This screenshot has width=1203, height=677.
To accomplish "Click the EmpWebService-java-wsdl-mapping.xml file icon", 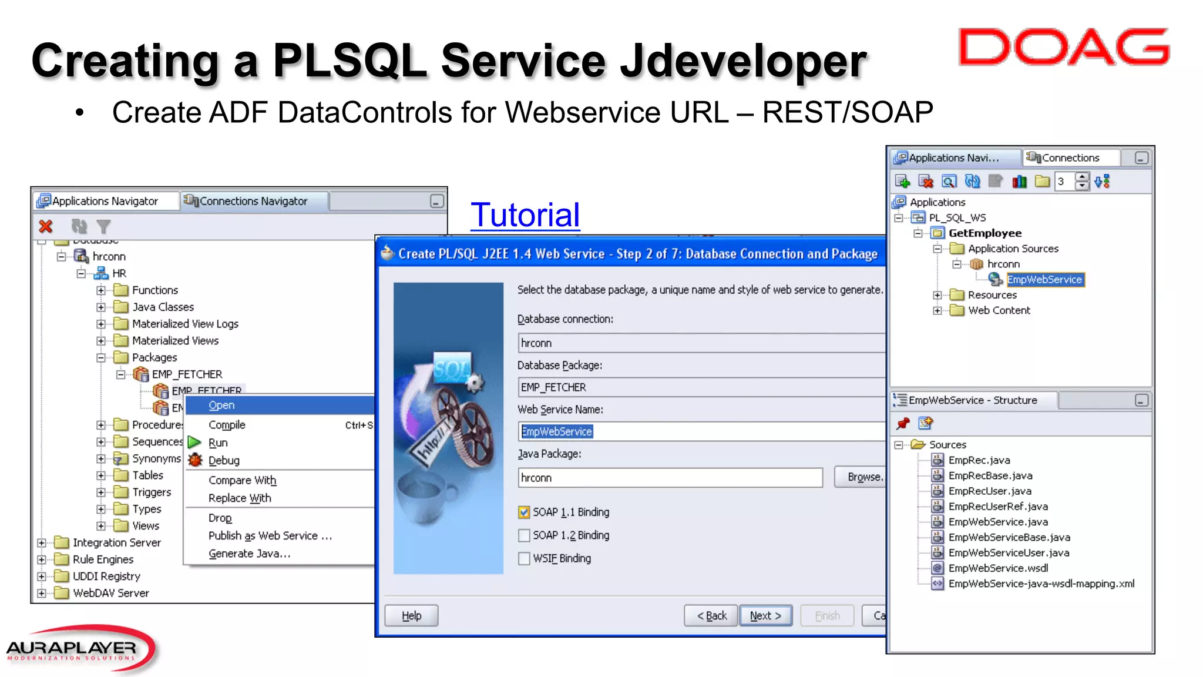I will [937, 584].
